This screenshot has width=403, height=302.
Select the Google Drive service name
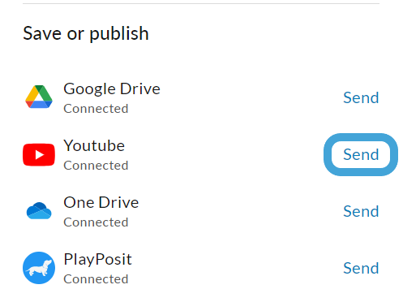[x=112, y=89]
